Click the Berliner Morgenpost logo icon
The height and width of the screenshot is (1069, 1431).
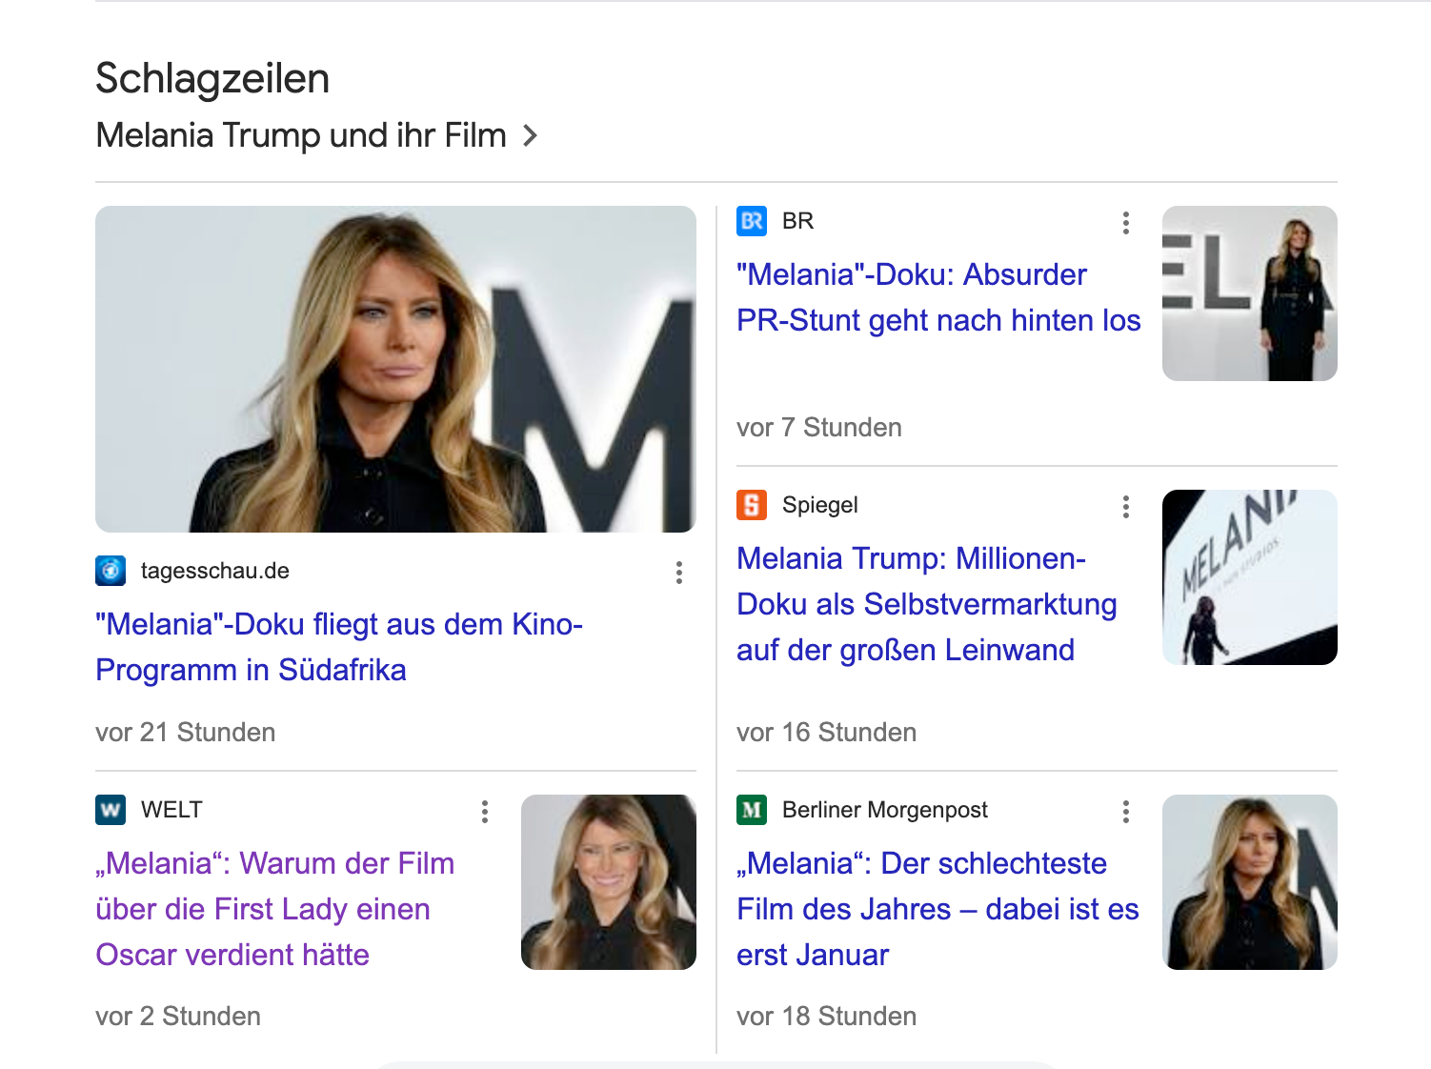(752, 810)
